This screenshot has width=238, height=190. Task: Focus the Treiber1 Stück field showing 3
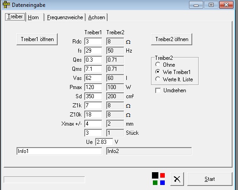tap(93, 133)
